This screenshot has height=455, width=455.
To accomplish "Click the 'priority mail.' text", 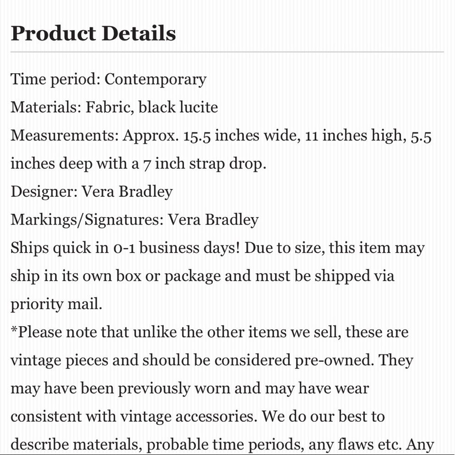I will (56, 304).
